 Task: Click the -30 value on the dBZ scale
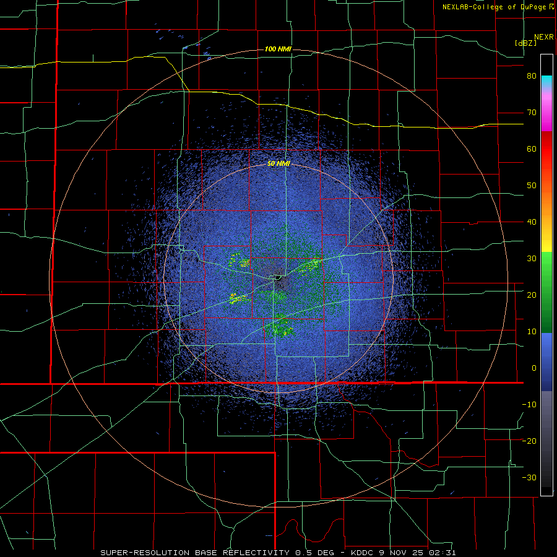point(529,477)
